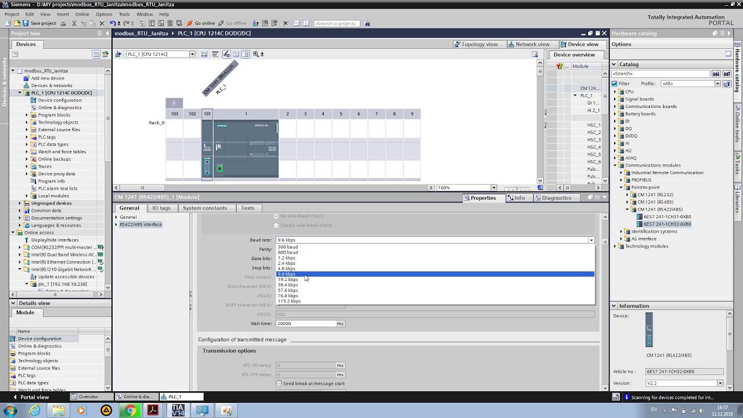The image size is (743, 418).
Task: Open the Online menu
Action: (x=82, y=14)
